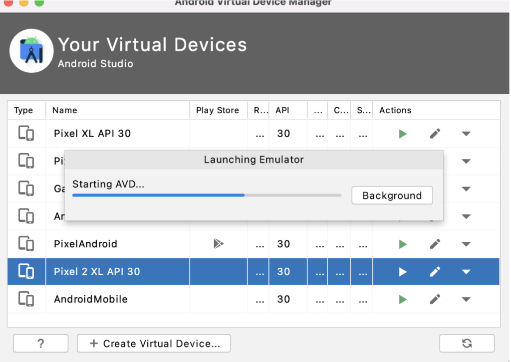Viewport: 511px width, 362px height.
Task: Edit the Pixel XL API 30 device
Action: coord(435,134)
